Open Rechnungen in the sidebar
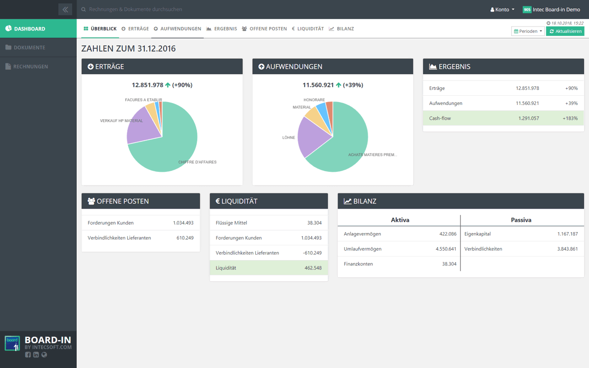The width and height of the screenshot is (589, 368). pyautogui.click(x=30, y=66)
